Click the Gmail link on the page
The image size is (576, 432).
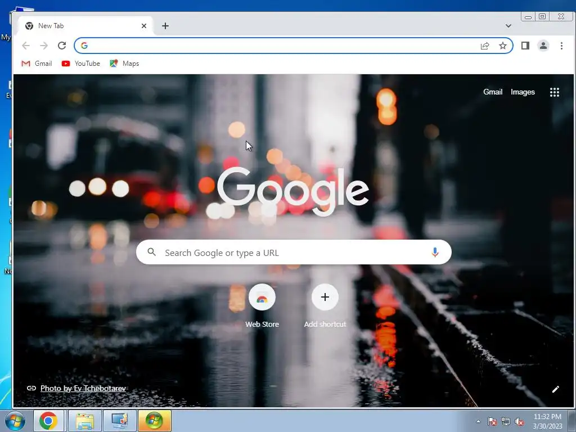(x=493, y=92)
